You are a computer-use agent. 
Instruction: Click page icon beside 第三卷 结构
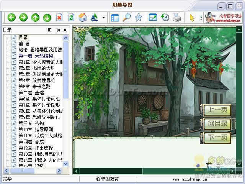14,123
